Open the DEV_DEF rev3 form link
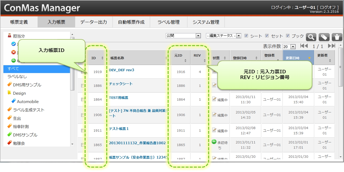 pyautogui.click(x=121, y=70)
